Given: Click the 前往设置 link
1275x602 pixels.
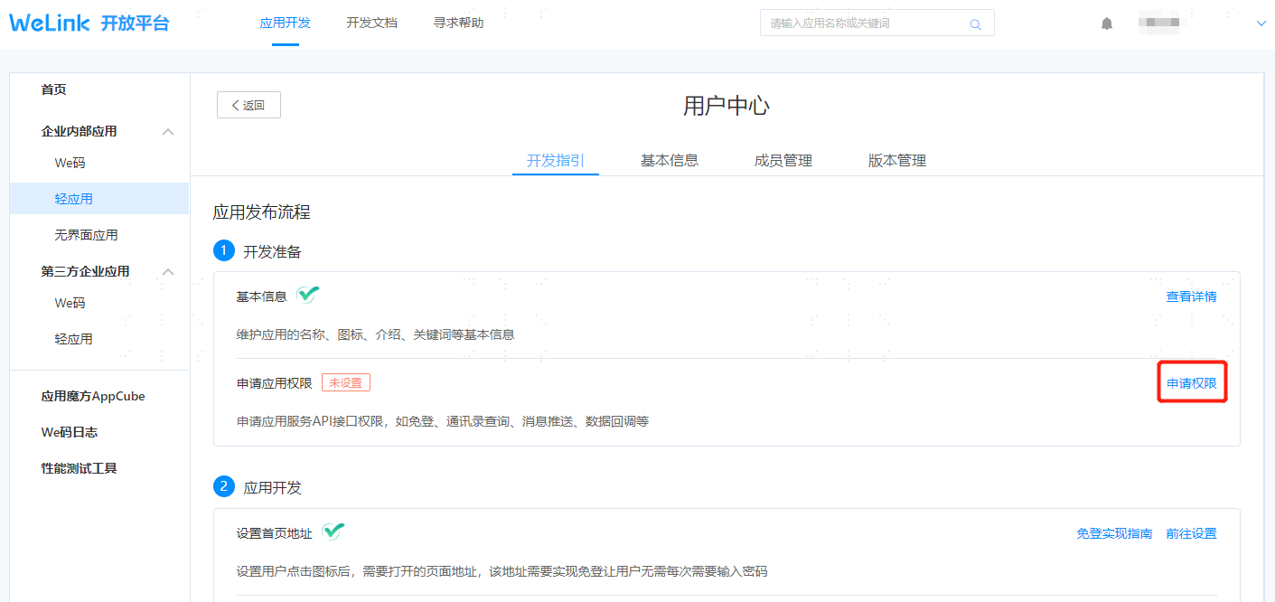Looking at the screenshot, I should point(1191,533).
